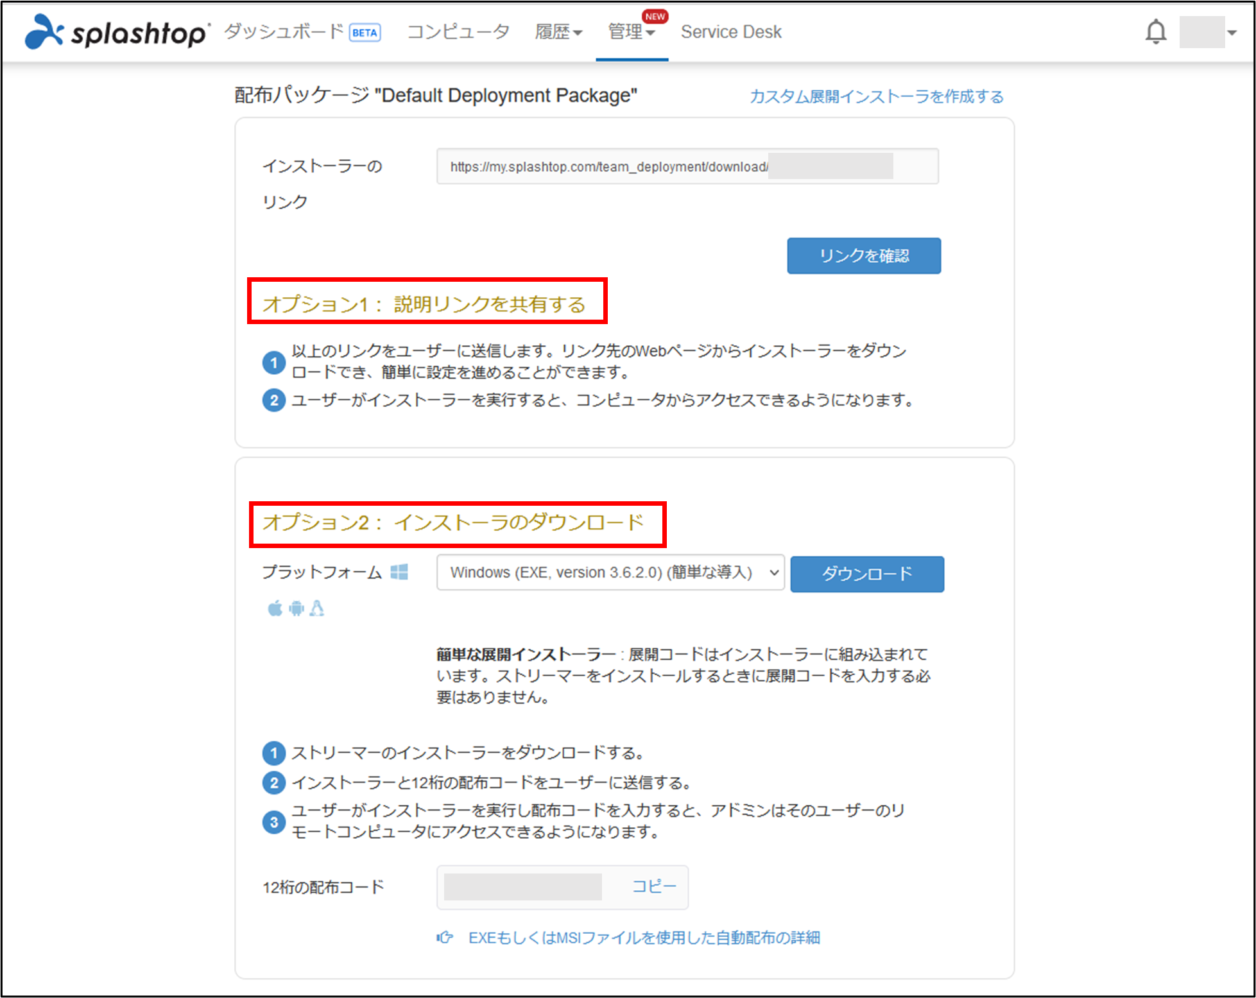Click the 簡単な展開インストーラー description text

683,676
